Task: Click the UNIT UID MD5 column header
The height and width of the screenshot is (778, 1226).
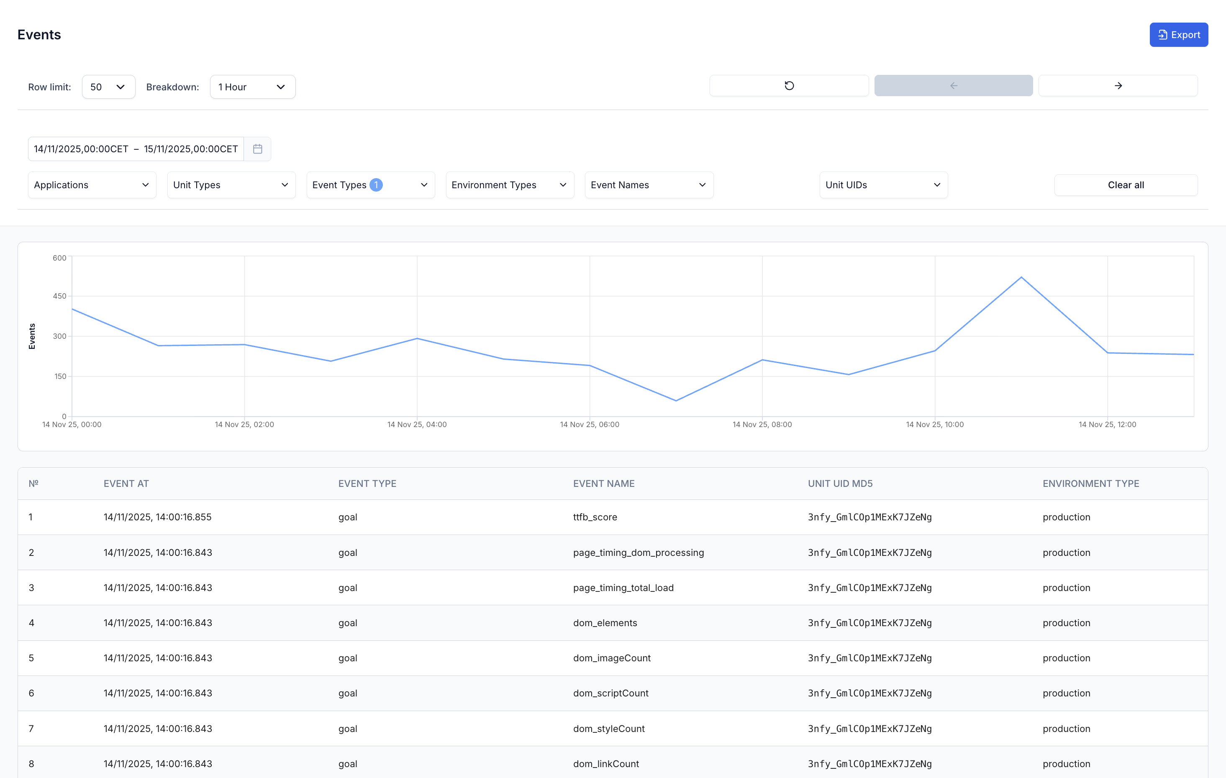Action: tap(840, 484)
